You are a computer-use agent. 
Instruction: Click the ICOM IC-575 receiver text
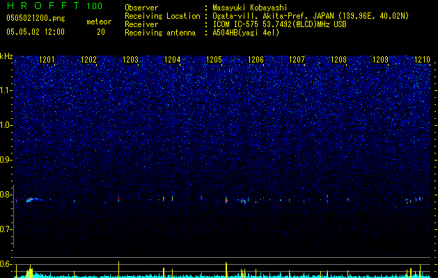point(279,24)
